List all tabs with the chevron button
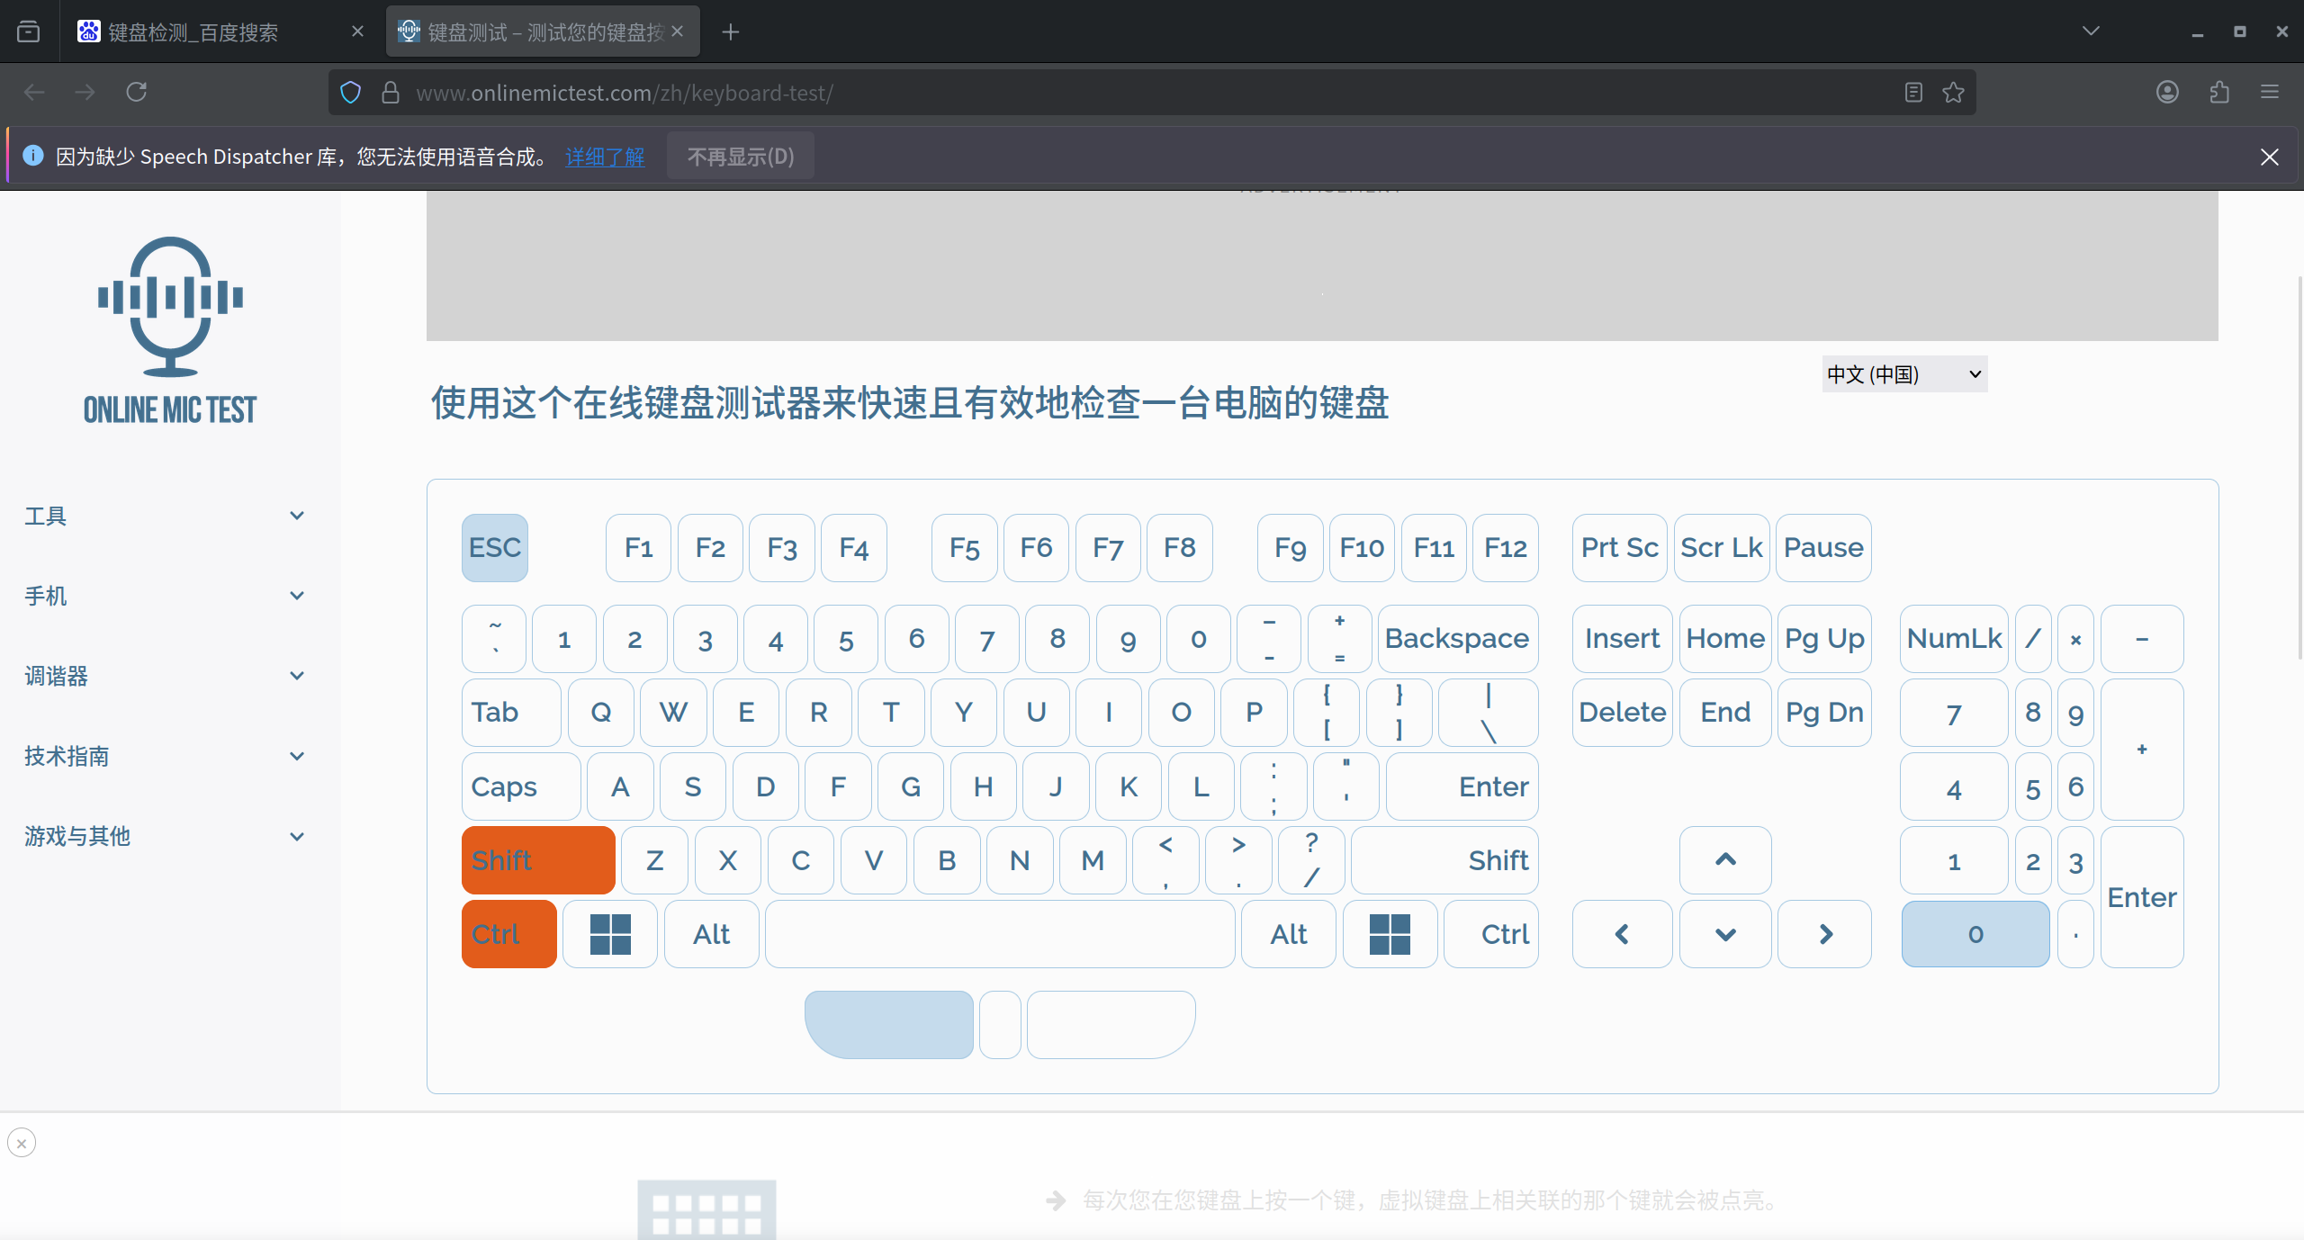Viewport: 2304px width, 1240px height. (x=2091, y=32)
